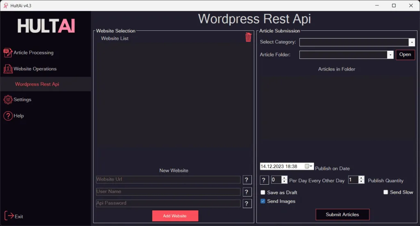Open the Help page

(19, 116)
